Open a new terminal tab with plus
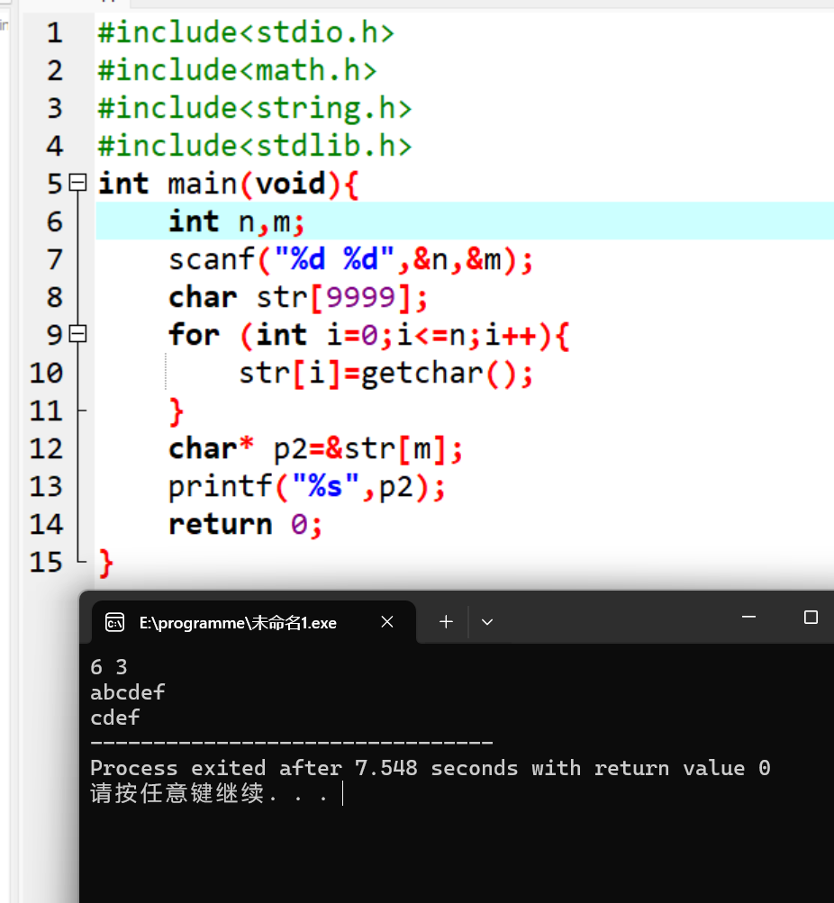834x903 pixels. [446, 622]
